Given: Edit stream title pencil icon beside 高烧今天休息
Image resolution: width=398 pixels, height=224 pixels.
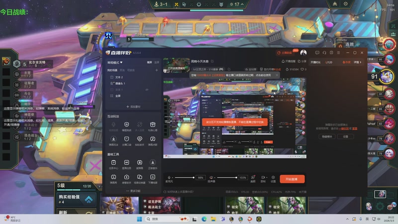Looking at the screenshot, I should click(x=212, y=61).
